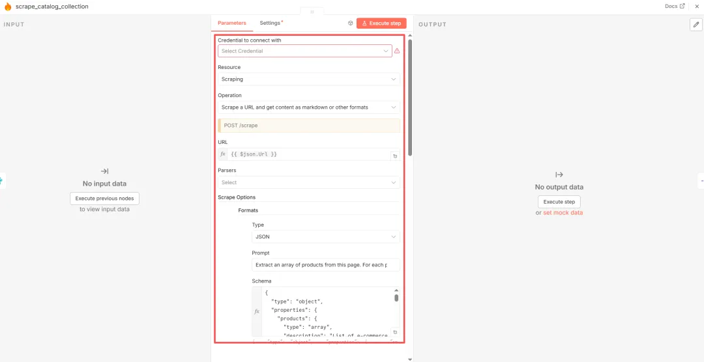Image resolution: width=704 pixels, height=362 pixels.
Task: Click the down arrow below parameters panel
Action: pos(410,359)
